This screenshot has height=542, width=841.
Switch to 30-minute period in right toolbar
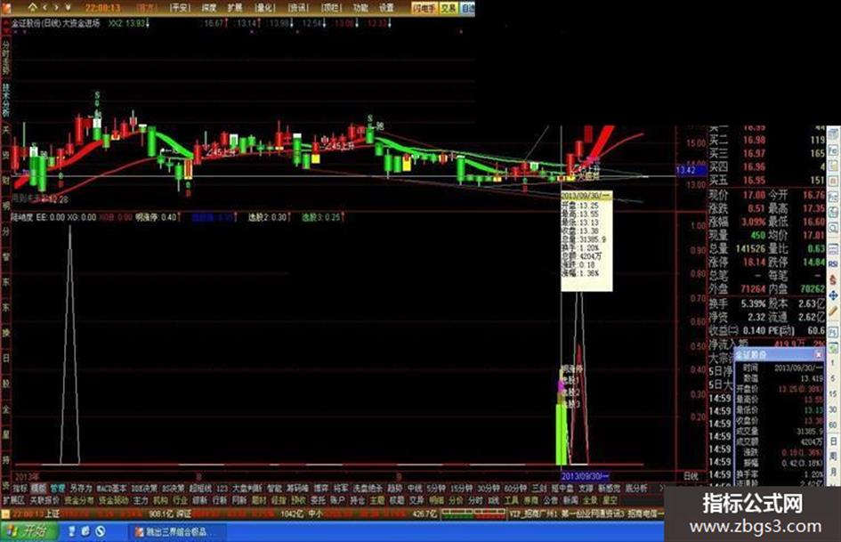click(x=833, y=409)
